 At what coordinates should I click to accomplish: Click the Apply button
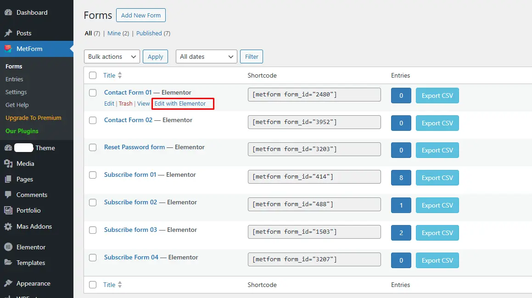pyautogui.click(x=156, y=56)
